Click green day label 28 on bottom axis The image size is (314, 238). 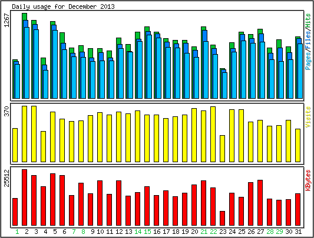[x=270, y=232]
